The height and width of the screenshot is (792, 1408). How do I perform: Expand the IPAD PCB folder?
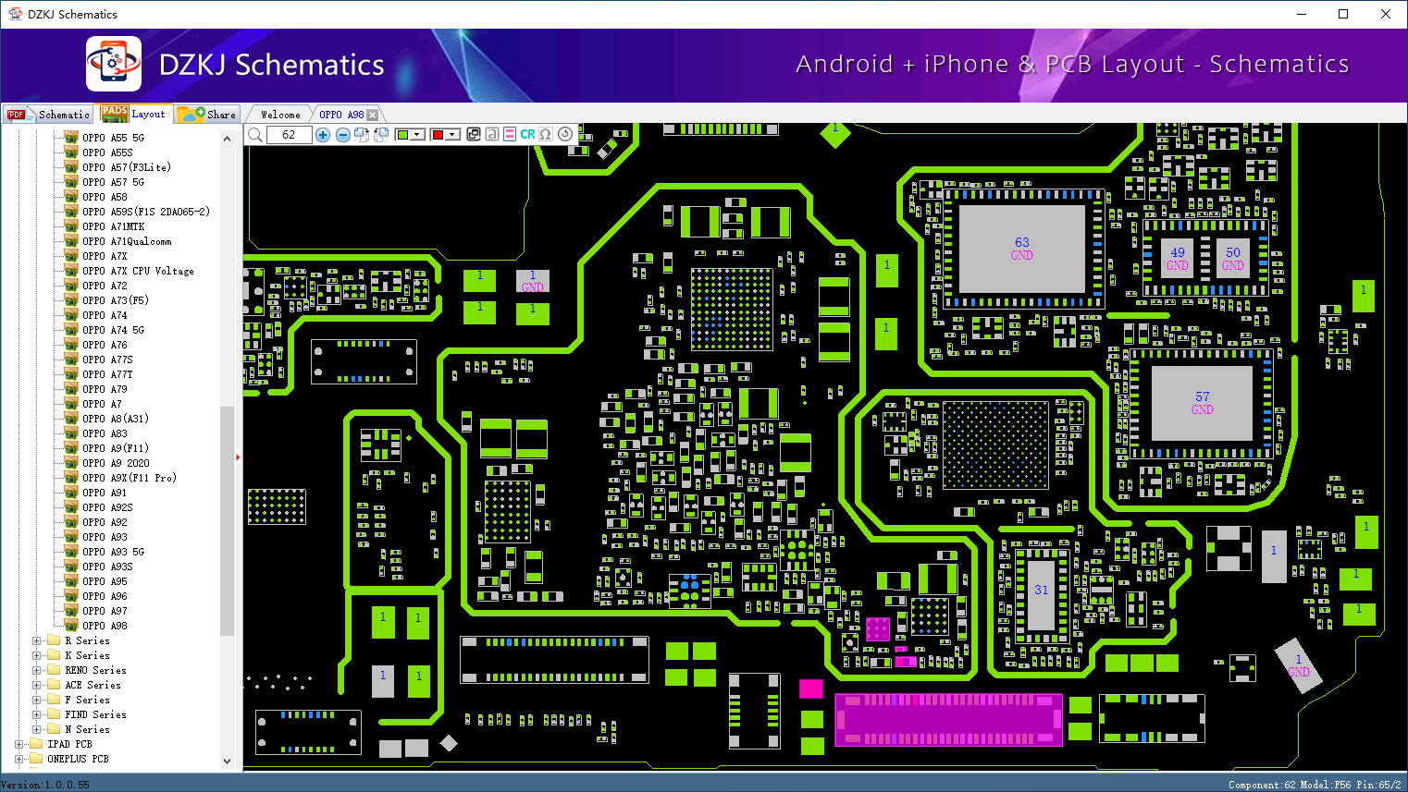(x=19, y=744)
